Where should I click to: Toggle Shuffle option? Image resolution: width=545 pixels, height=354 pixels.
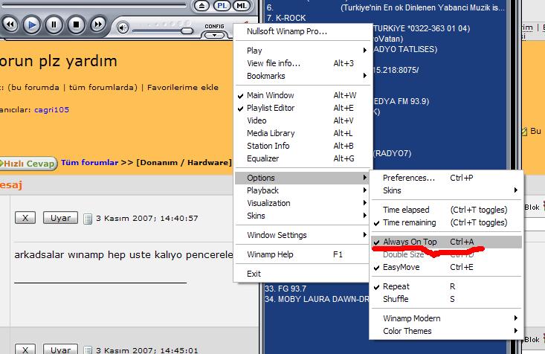coord(447,299)
